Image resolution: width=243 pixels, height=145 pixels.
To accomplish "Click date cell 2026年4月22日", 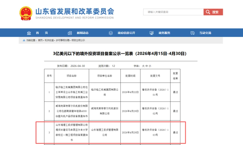I will point(130,92).
